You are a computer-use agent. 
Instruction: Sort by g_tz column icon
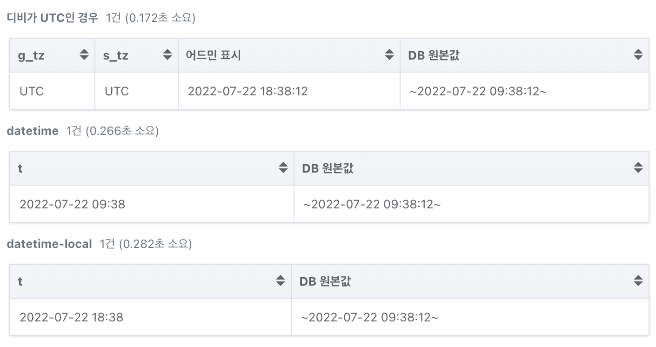(x=84, y=55)
